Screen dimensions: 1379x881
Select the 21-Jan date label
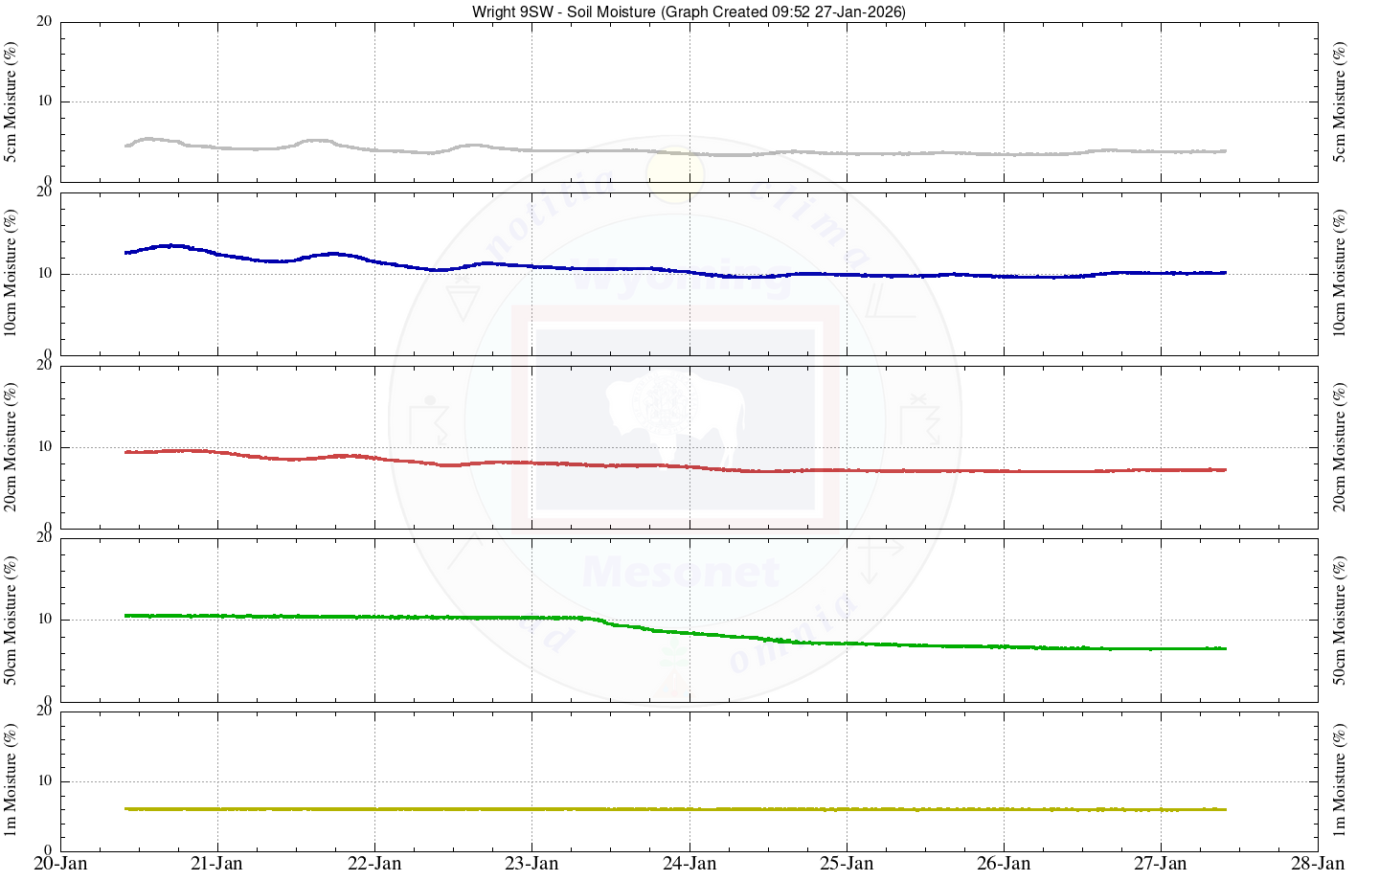pos(217,864)
